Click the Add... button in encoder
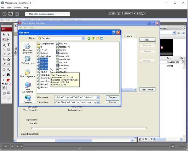 click(x=147, y=40)
